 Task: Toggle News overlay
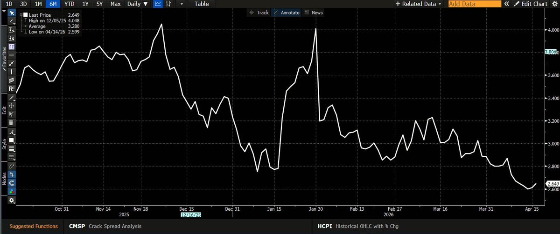point(314,13)
